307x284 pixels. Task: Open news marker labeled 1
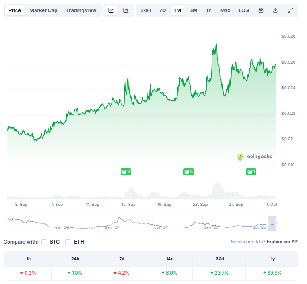pos(251,171)
